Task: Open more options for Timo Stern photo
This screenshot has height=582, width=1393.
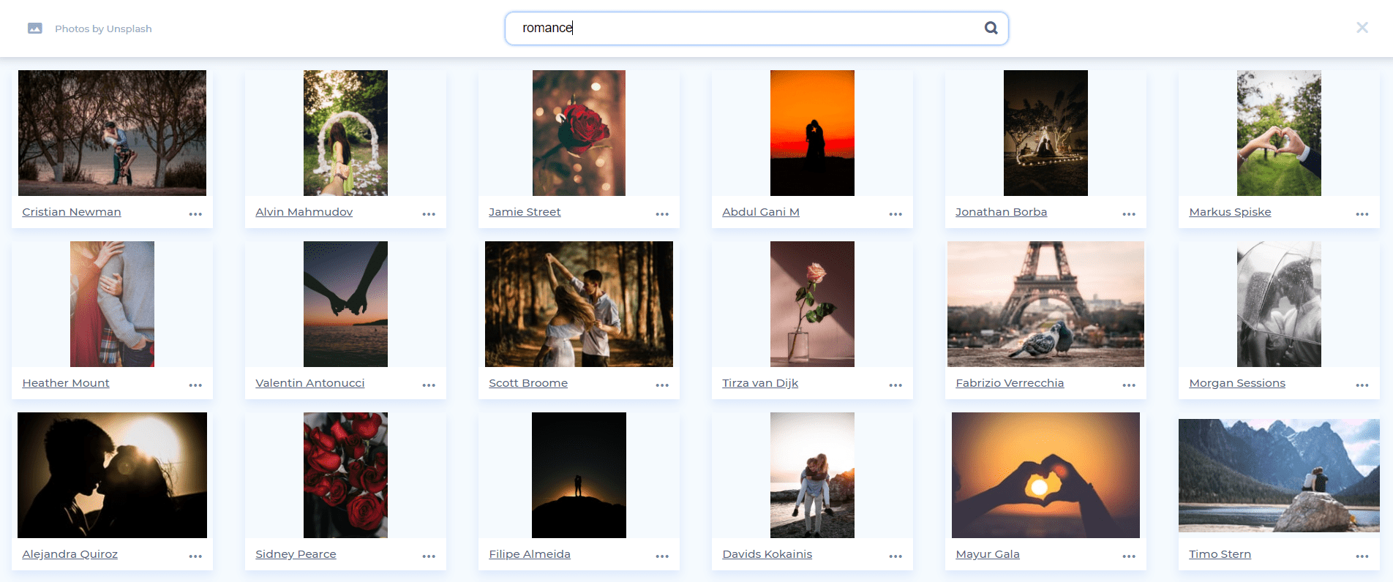Action: pos(1362,556)
